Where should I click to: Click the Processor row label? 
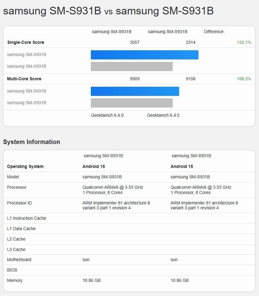click(x=17, y=187)
